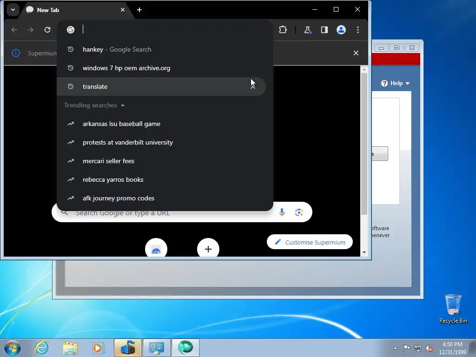Open the Chrome Labs flask icon
476x357 pixels.
pyautogui.click(x=308, y=30)
